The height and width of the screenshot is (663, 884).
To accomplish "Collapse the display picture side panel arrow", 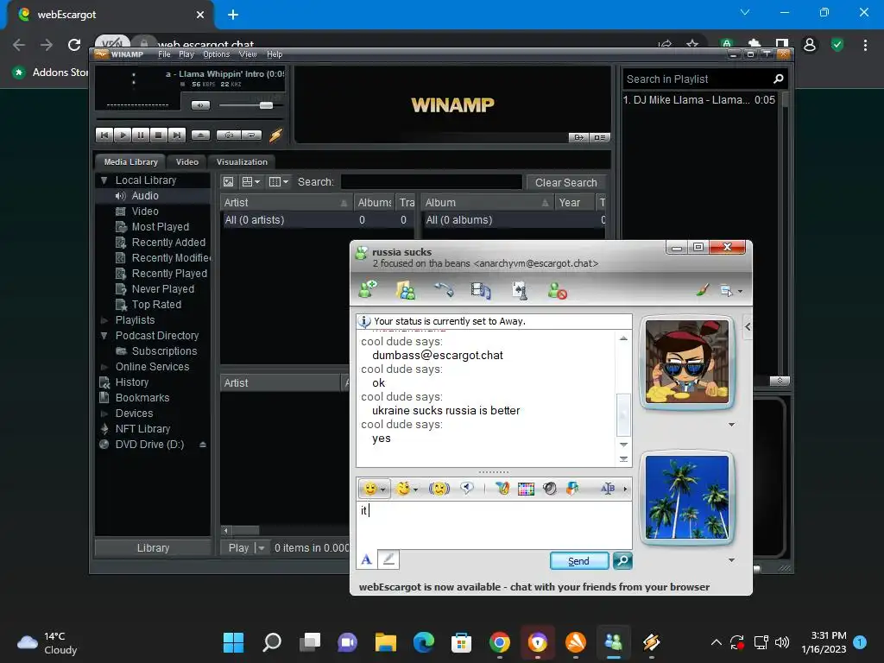I will [x=748, y=326].
